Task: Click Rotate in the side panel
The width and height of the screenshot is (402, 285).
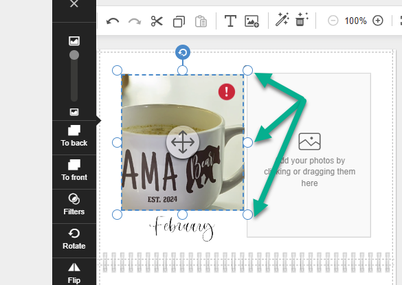Action: click(x=74, y=239)
